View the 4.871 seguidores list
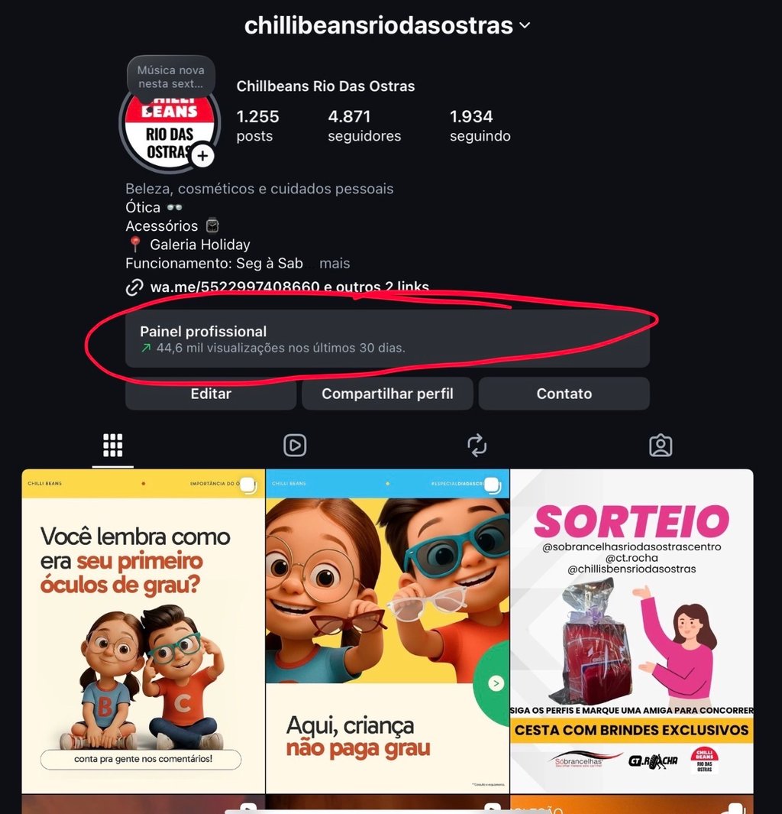Image resolution: width=782 pixels, height=814 pixels. coord(364,125)
